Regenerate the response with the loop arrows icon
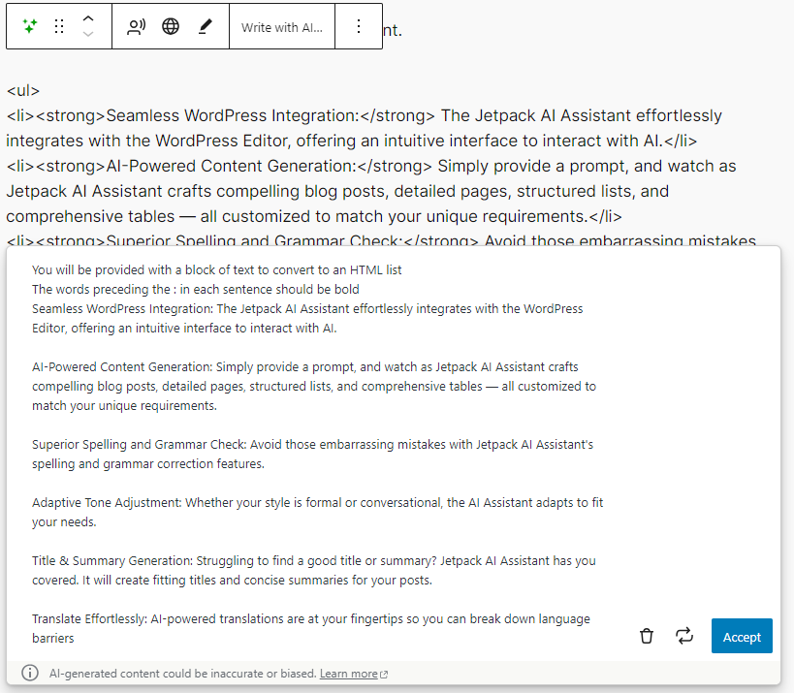Screen dimensions: 794x693 tap(684, 636)
